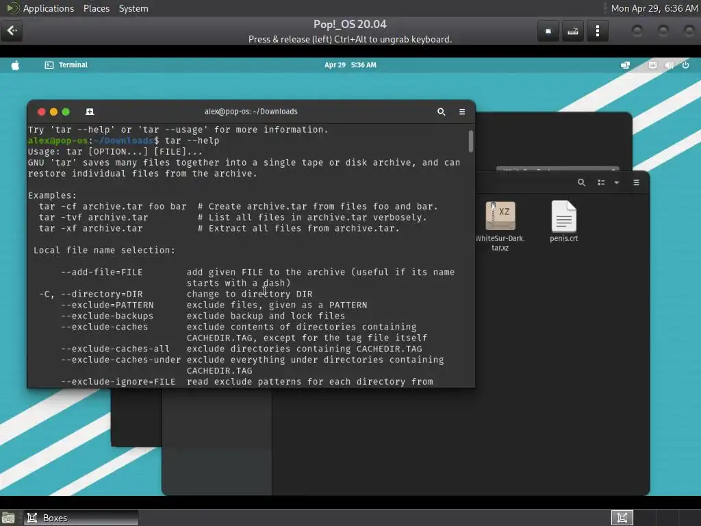Open search in the file manager window

click(581, 182)
